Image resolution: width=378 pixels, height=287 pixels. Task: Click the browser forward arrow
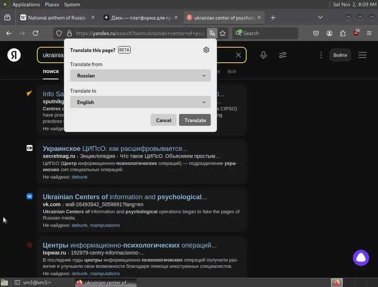click(x=22, y=33)
